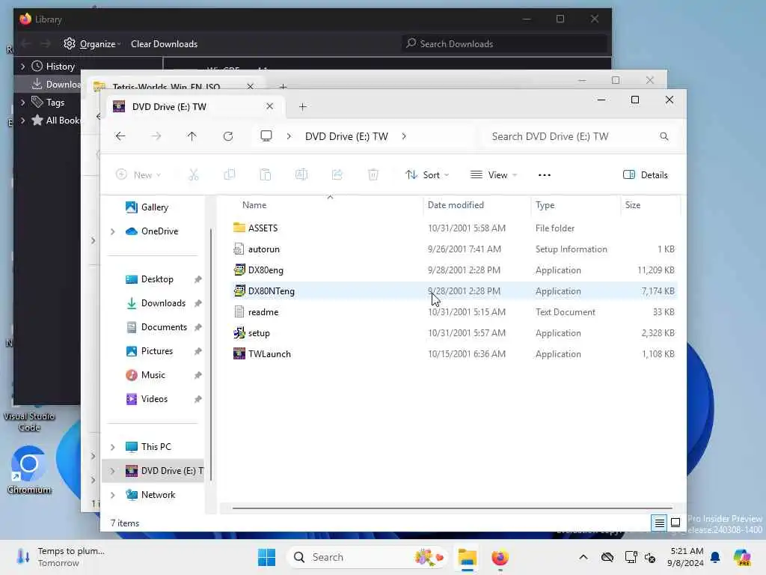Click Clear Downloads in Library window
Screen dimensions: 766x575
click(164, 44)
